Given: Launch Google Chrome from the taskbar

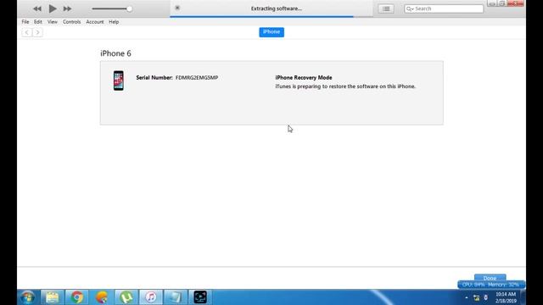Looking at the screenshot, I should click(77, 297).
